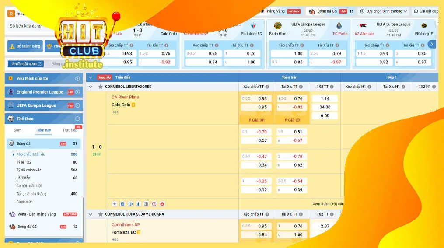Viewport: 444px width, 248px height.
Task: Open the calculator icon under River Plate match
Action: pyautogui.click(x=122, y=204)
